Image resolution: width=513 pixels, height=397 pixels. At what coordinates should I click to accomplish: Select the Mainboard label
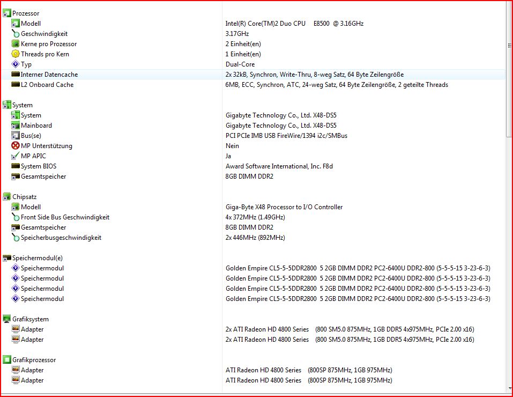36,126
